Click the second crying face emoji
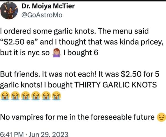Image resolution: width=166 pixels, height=137 pixels. click(15, 96)
